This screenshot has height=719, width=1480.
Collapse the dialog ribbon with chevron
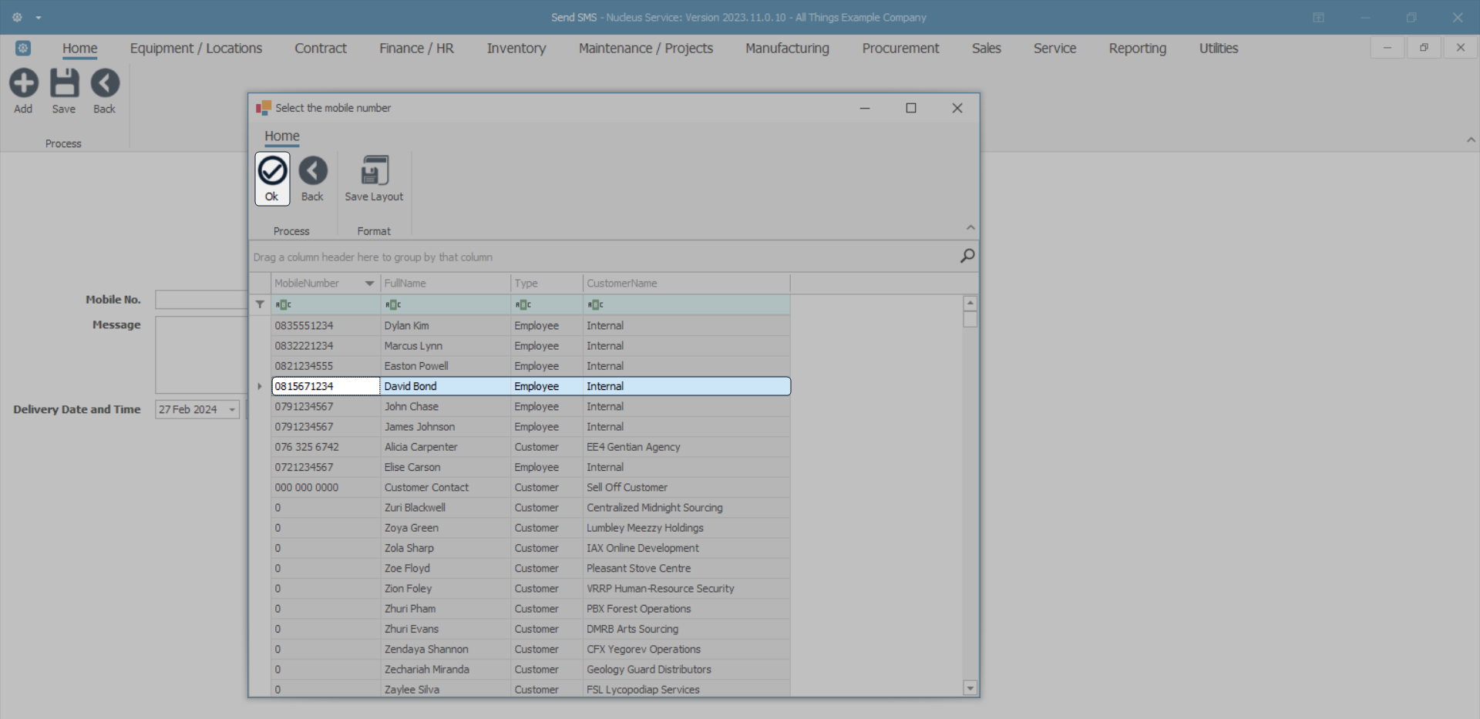coord(970,227)
